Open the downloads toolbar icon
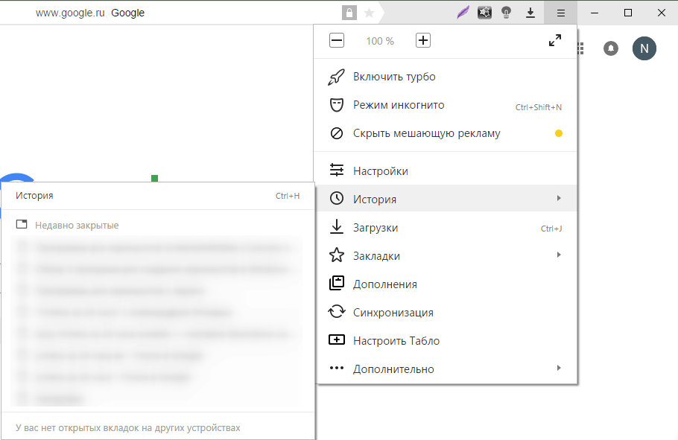 [x=530, y=13]
